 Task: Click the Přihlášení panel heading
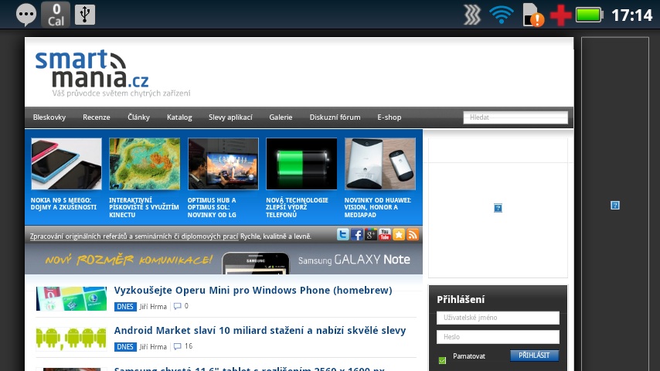pos(461,299)
